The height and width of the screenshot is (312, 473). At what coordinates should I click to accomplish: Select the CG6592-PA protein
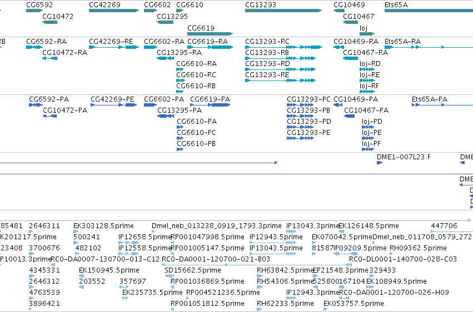click(x=36, y=105)
